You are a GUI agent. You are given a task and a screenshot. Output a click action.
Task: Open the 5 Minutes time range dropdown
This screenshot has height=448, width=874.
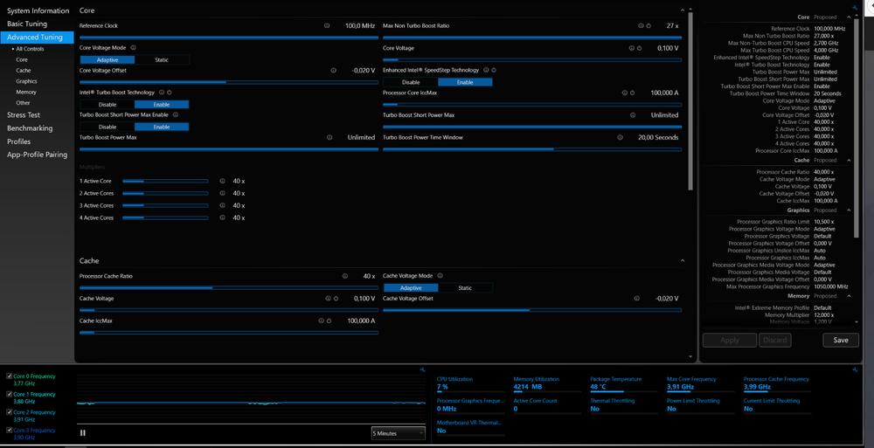point(398,432)
